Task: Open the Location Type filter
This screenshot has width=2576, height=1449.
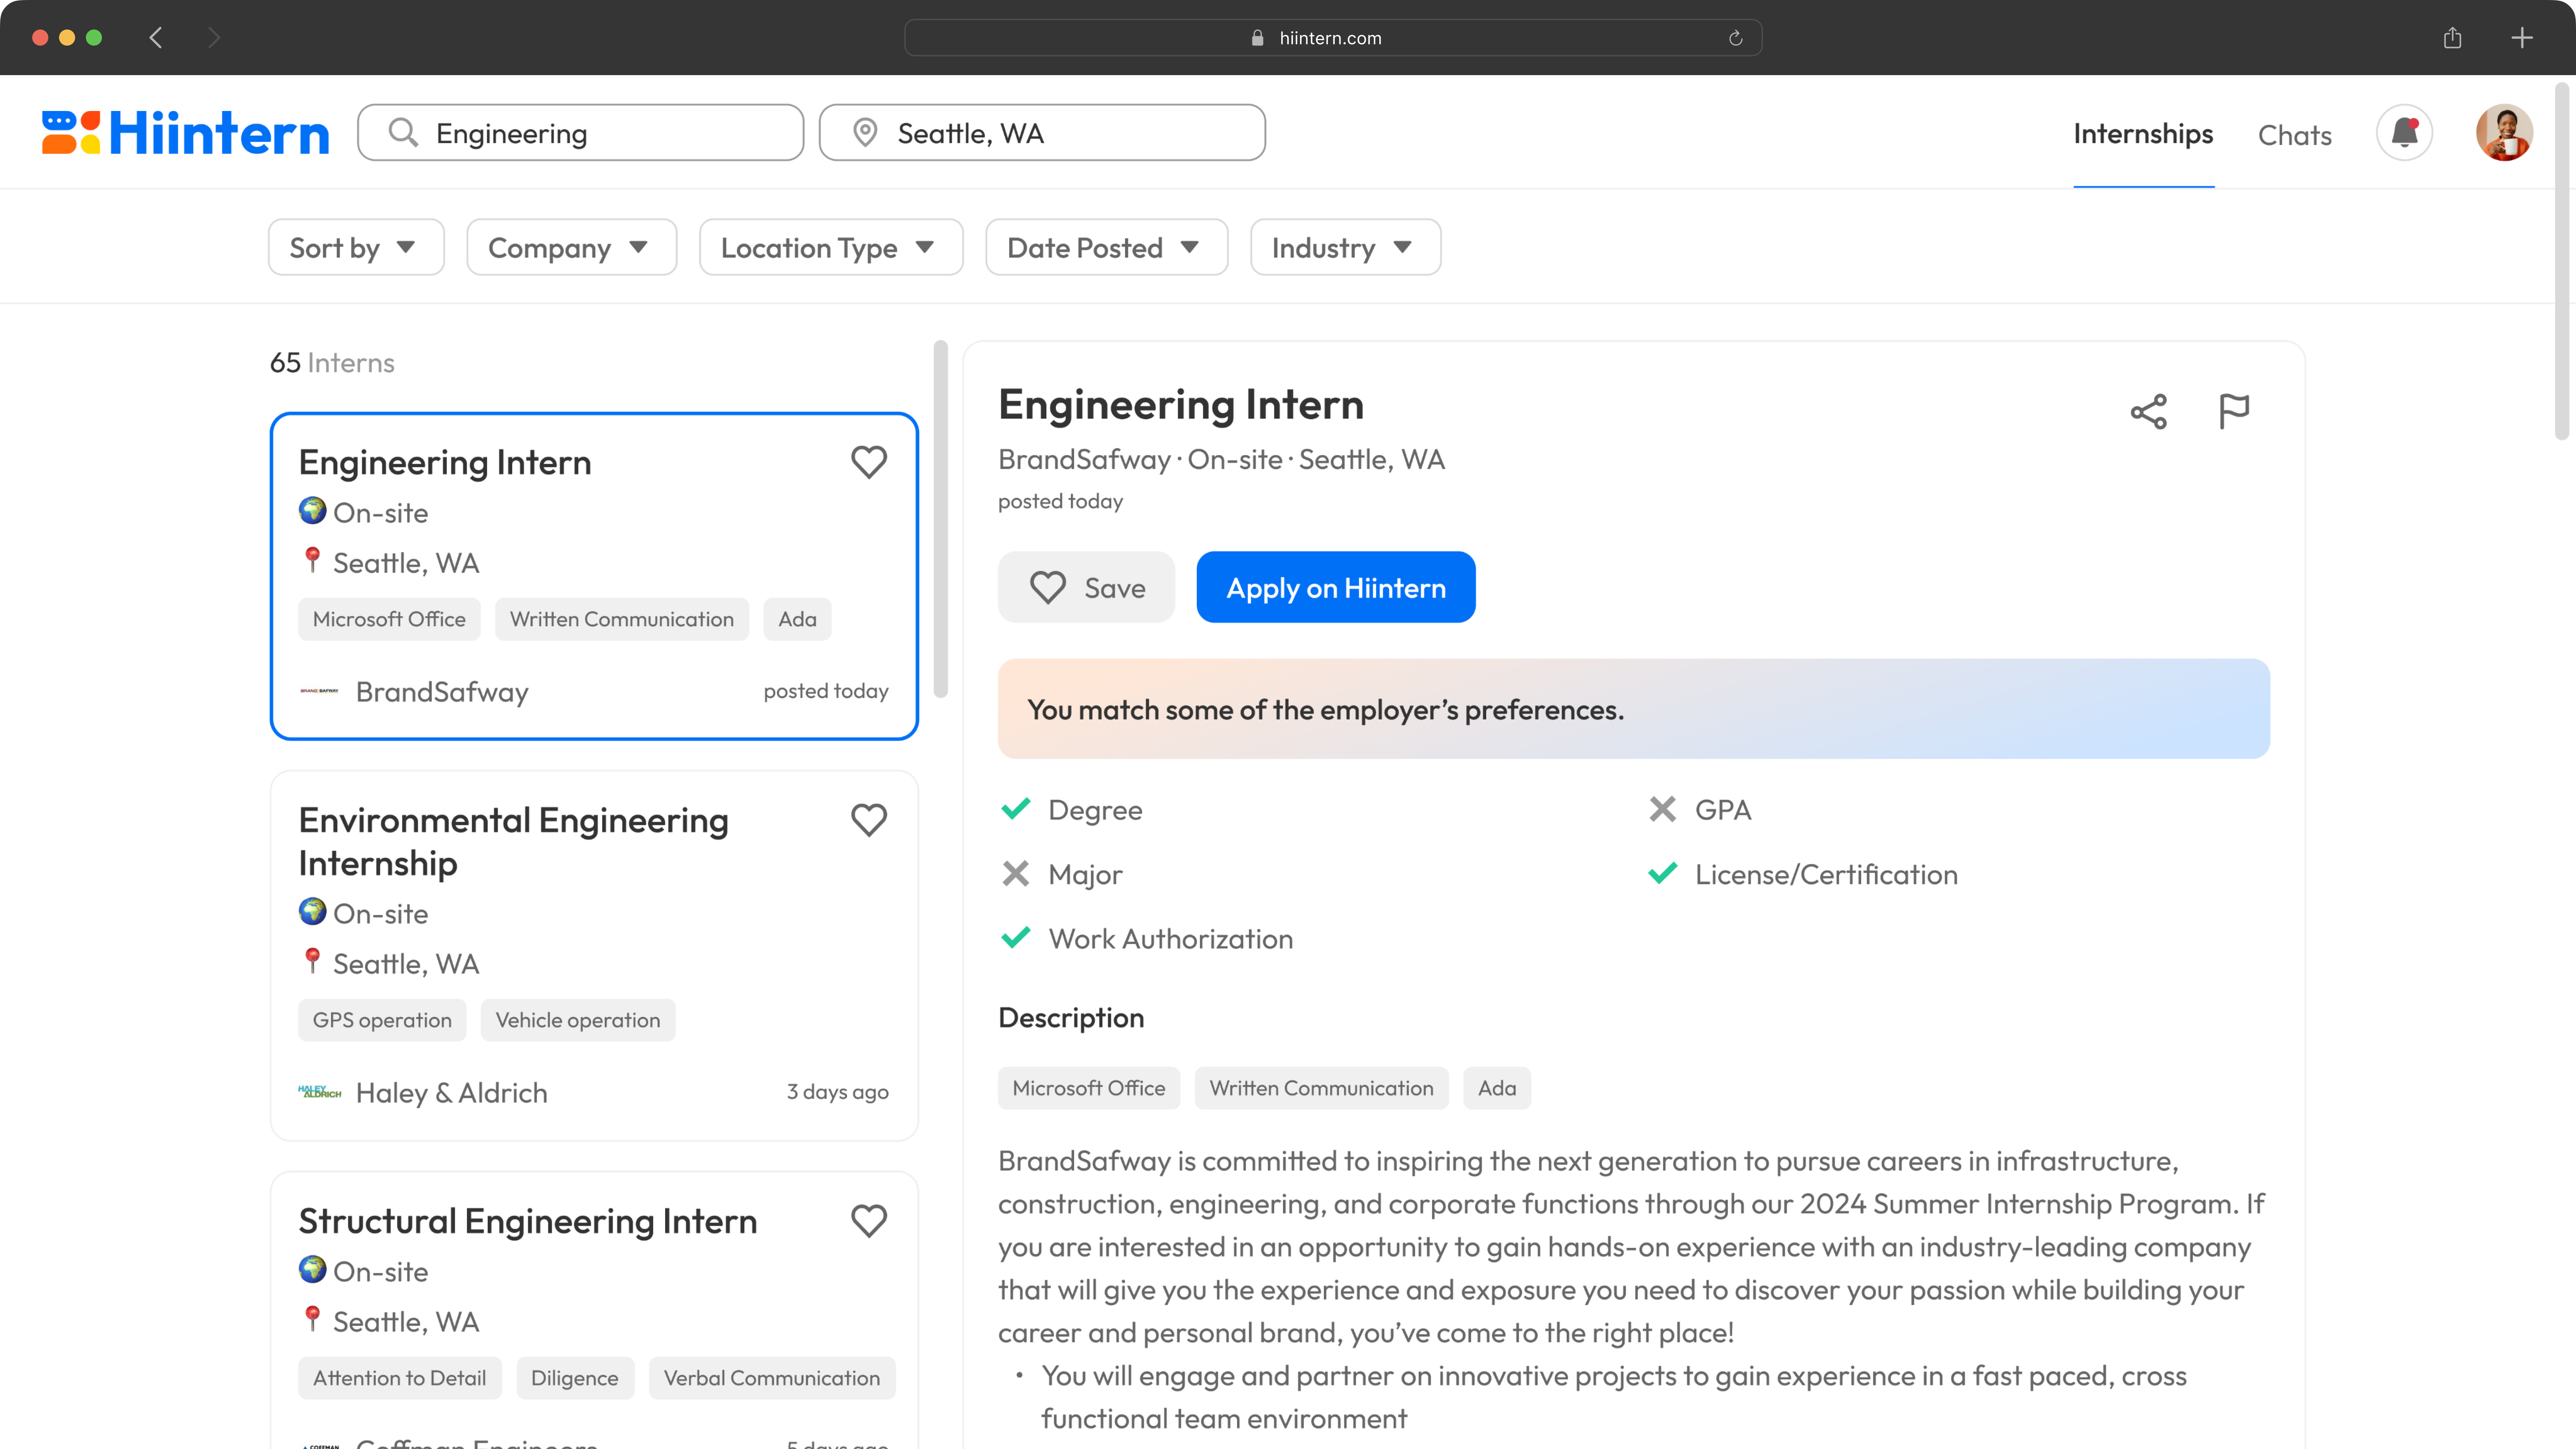Action: click(831, 247)
